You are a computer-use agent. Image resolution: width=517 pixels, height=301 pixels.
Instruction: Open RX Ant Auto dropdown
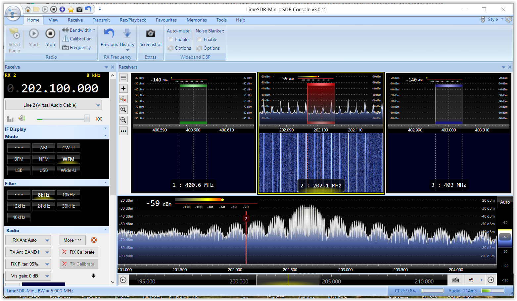(28, 240)
